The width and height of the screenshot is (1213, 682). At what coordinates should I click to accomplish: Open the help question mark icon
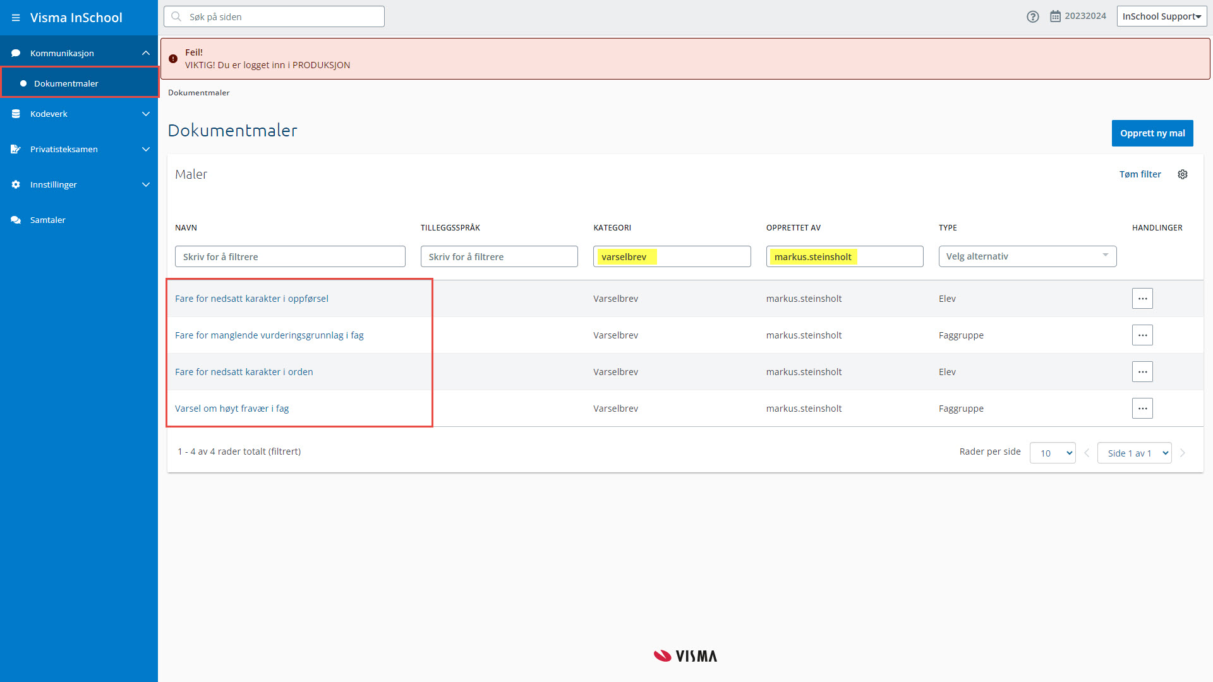[1032, 17]
